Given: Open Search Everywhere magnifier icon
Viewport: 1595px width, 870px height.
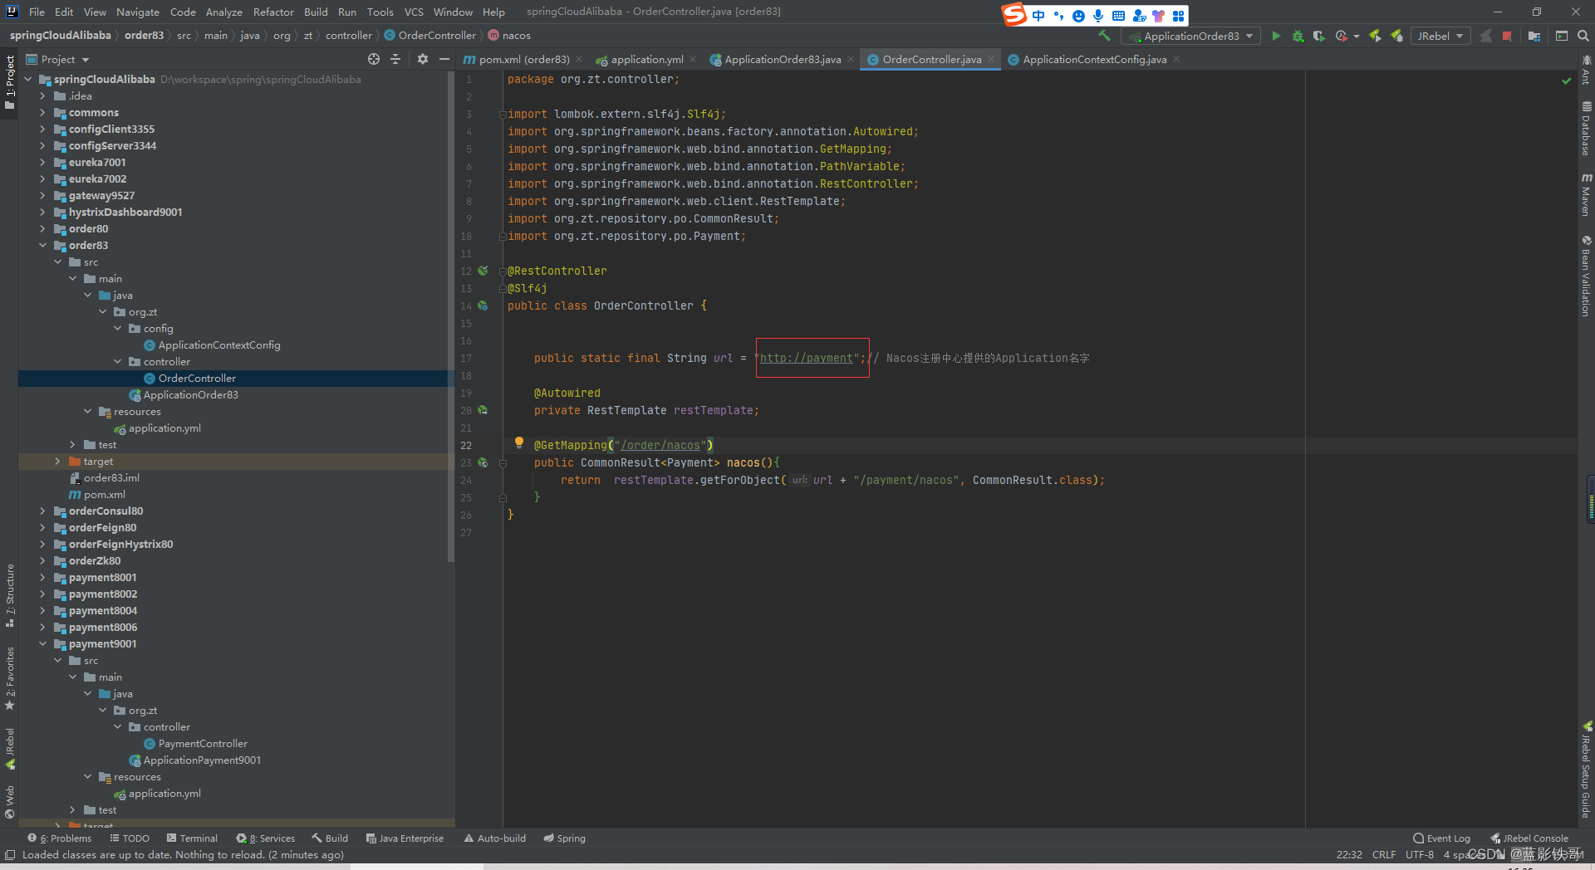Looking at the screenshot, I should pos(1583,36).
